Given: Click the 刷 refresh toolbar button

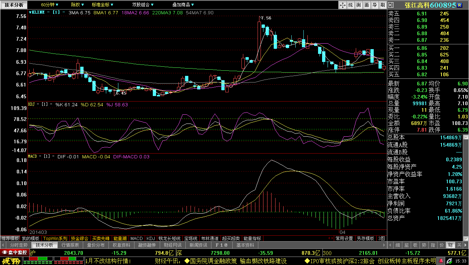Looking at the screenshot, I should click(x=382, y=5).
